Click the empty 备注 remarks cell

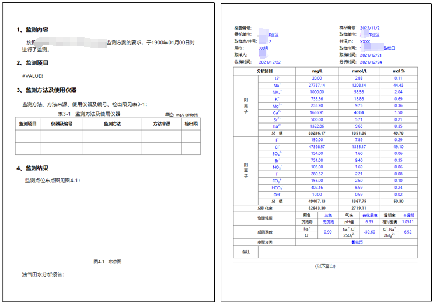(x=337, y=252)
